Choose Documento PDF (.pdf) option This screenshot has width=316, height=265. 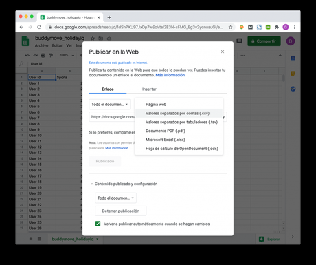[x=179, y=131]
